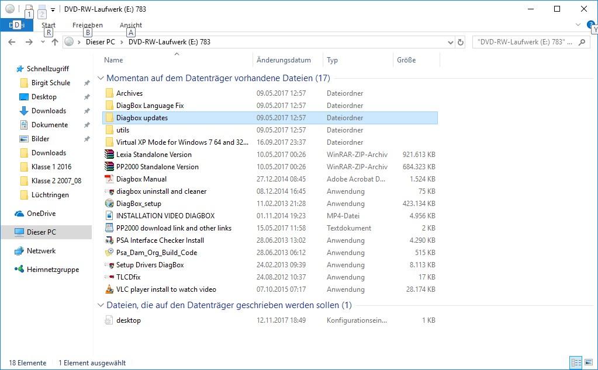Select Birgit Schule in the sidebar
598x370 pixels.
51,83
